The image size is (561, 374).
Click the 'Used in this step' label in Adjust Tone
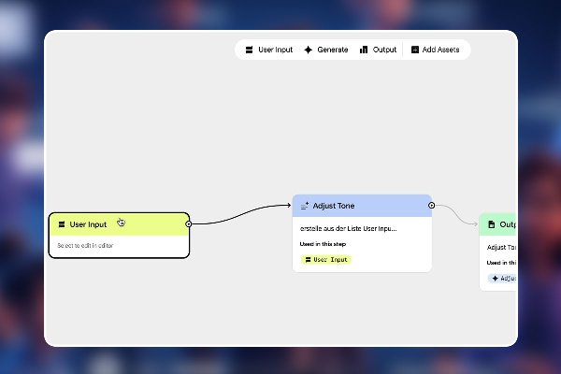pos(323,244)
